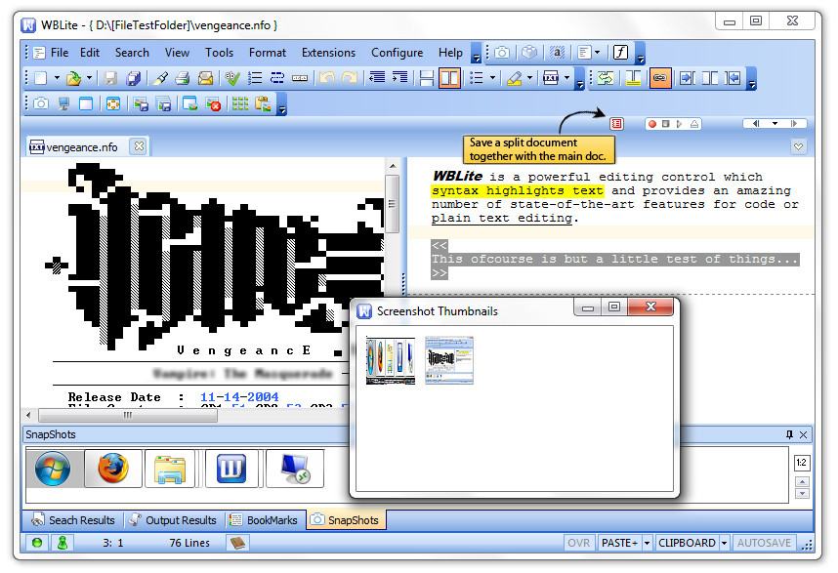This screenshot has width=838, height=573.
Task: Click the highlighter brush icon
Action: (x=160, y=78)
